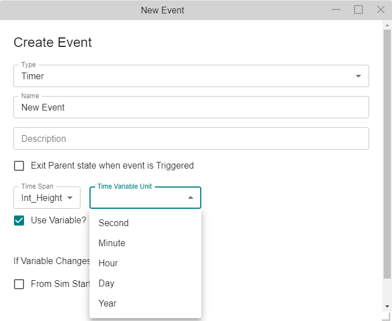The height and width of the screenshot is (321, 392).
Task: Click the Create Event heading
Action: [53, 42]
